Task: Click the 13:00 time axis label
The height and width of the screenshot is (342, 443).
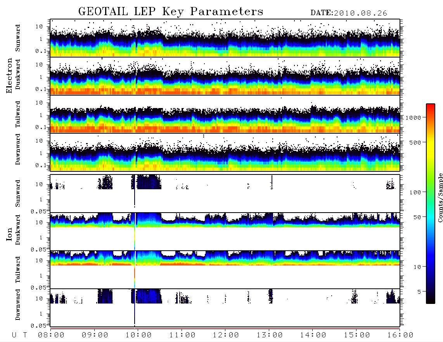Action: 270,335
